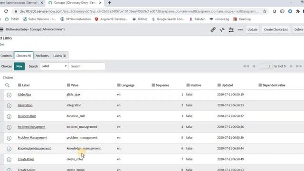The height and width of the screenshot is (171, 304).
Task: Switch to the Attributes tab
Action: (x=42, y=56)
